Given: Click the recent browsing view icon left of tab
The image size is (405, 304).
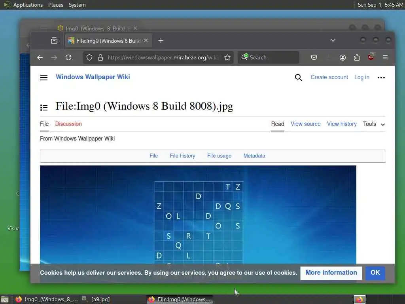Looking at the screenshot, I should click(54, 41).
